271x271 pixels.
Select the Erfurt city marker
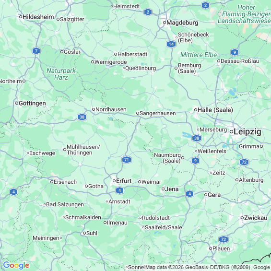pyautogui.click(x=114, y=181)
